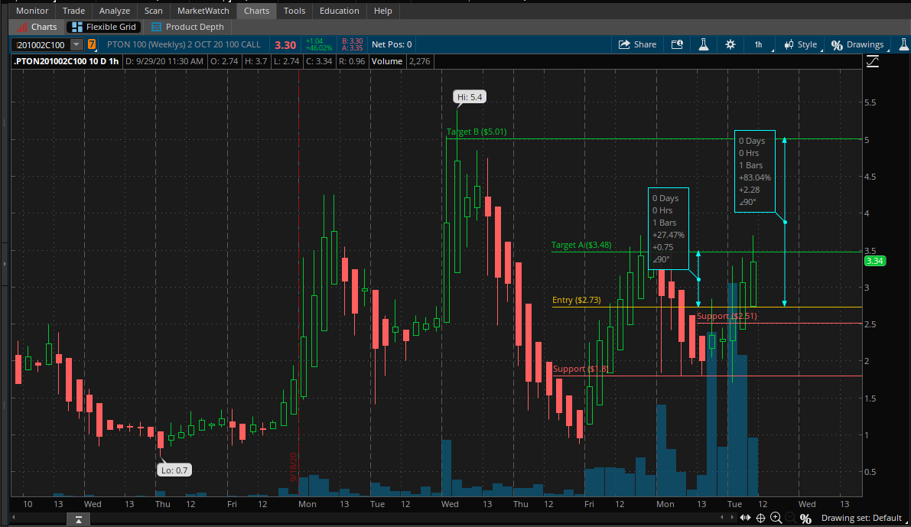Select the Charts main tab
Screen dimensions: 911x527
point(256,11)
